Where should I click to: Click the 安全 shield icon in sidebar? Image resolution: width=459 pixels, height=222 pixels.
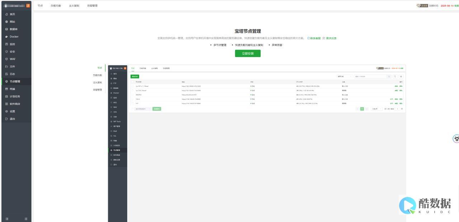point(6,52)
